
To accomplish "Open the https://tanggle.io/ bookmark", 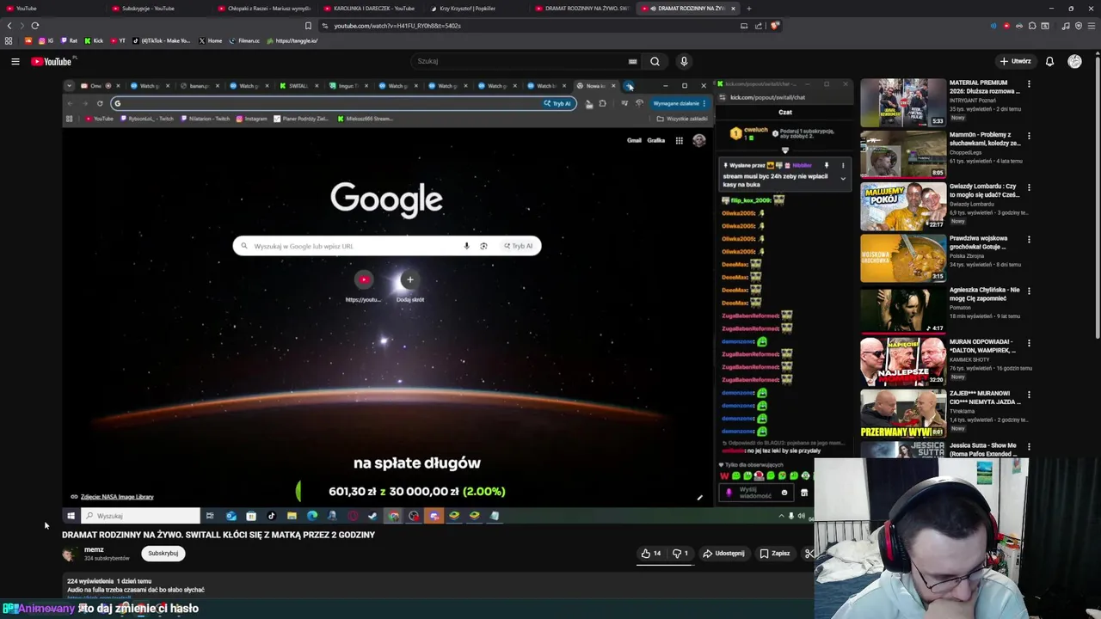I will pyautogui.click(x=292, y=40).
